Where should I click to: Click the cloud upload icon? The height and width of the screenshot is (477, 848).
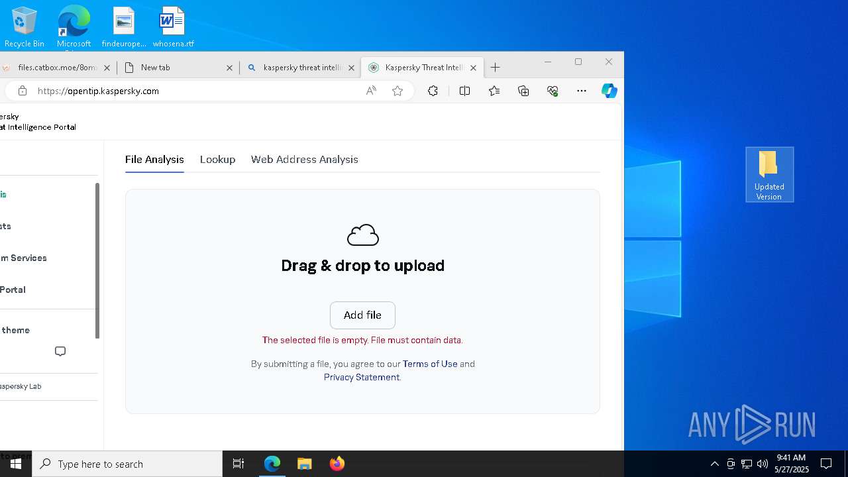click(362, 235)
